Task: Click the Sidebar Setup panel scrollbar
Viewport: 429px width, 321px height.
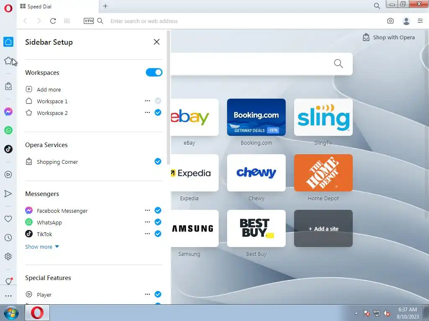Action: [168, 97]
